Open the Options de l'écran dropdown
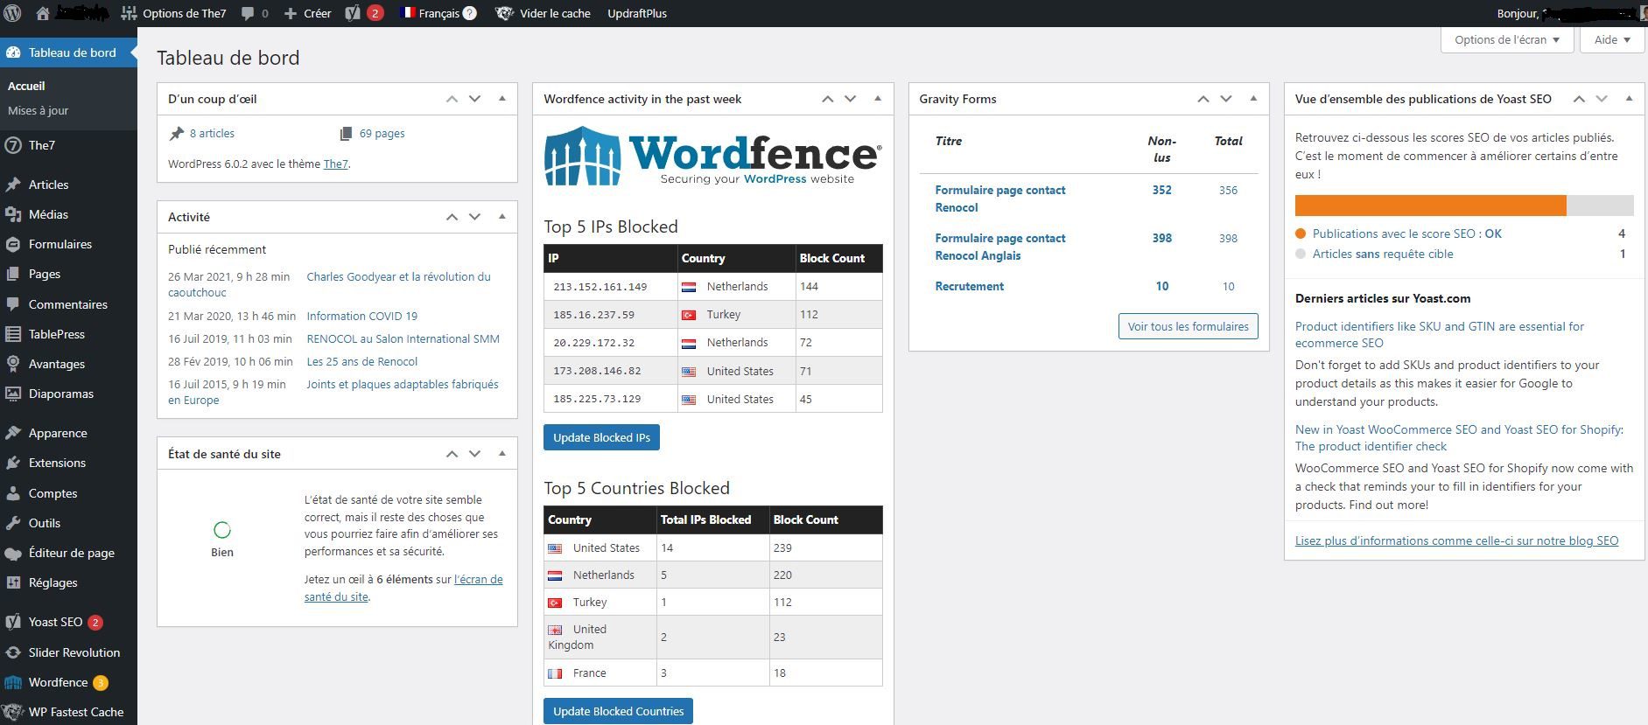Image resolution: width=1648 pixels, height=725 pixels. (1507, 39)
